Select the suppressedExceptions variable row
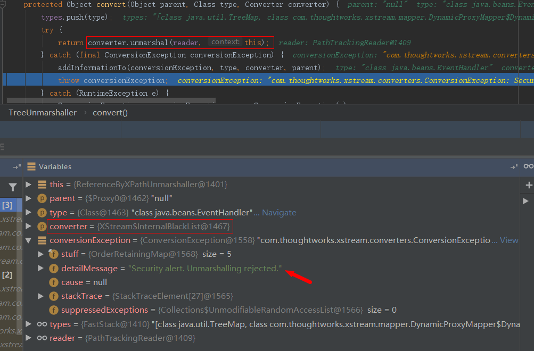This screenshot has width=534, height=351. tap(104, 310)
